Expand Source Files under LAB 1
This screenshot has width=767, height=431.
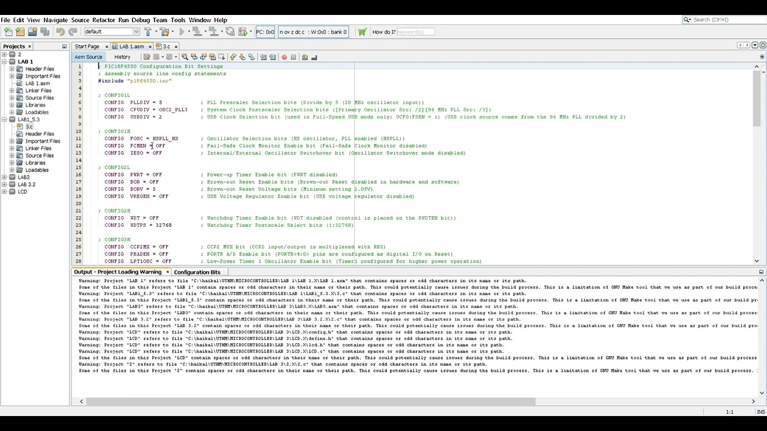click(x=11, y=98)
